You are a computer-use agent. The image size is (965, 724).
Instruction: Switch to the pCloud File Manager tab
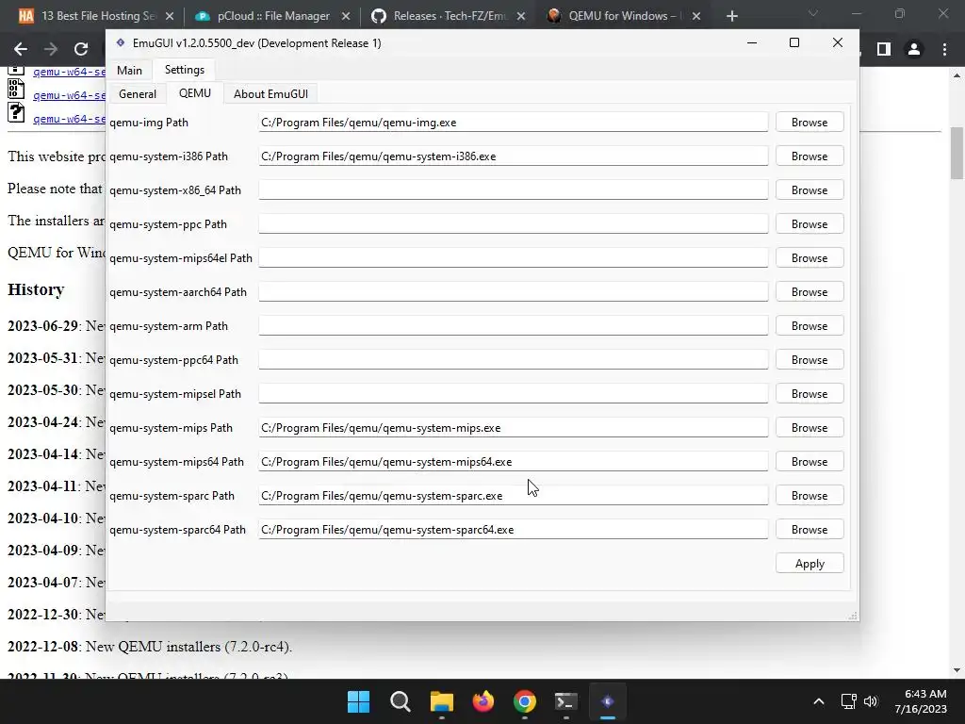(270, 16)
